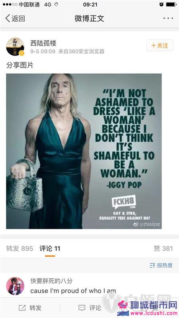Open the Iggy Pop shared image
The height and width of the screenshot is (318, 179).
coord(84,151)
